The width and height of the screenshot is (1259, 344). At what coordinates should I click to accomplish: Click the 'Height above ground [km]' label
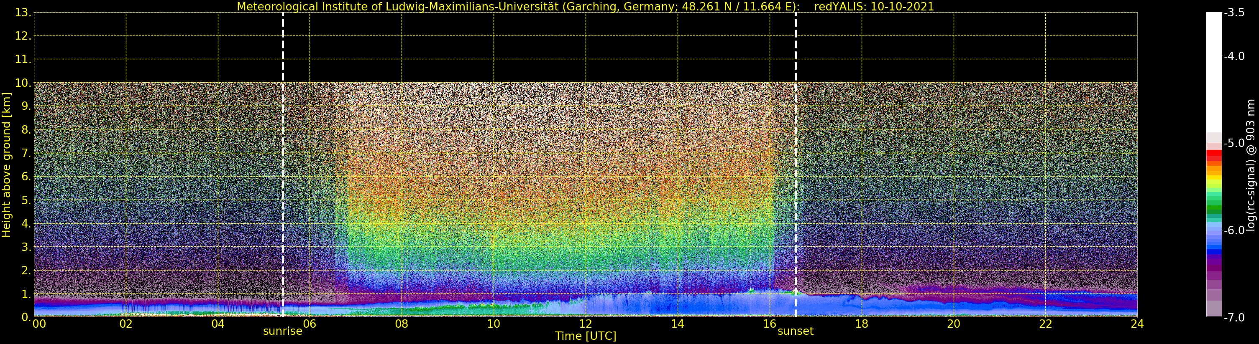click(x=6, y=165)
